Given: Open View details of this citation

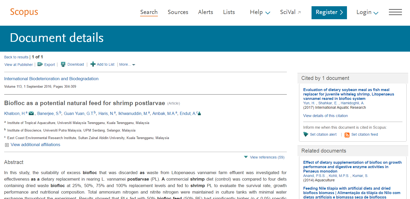Looking at the screenshot, I should [325, 116].
